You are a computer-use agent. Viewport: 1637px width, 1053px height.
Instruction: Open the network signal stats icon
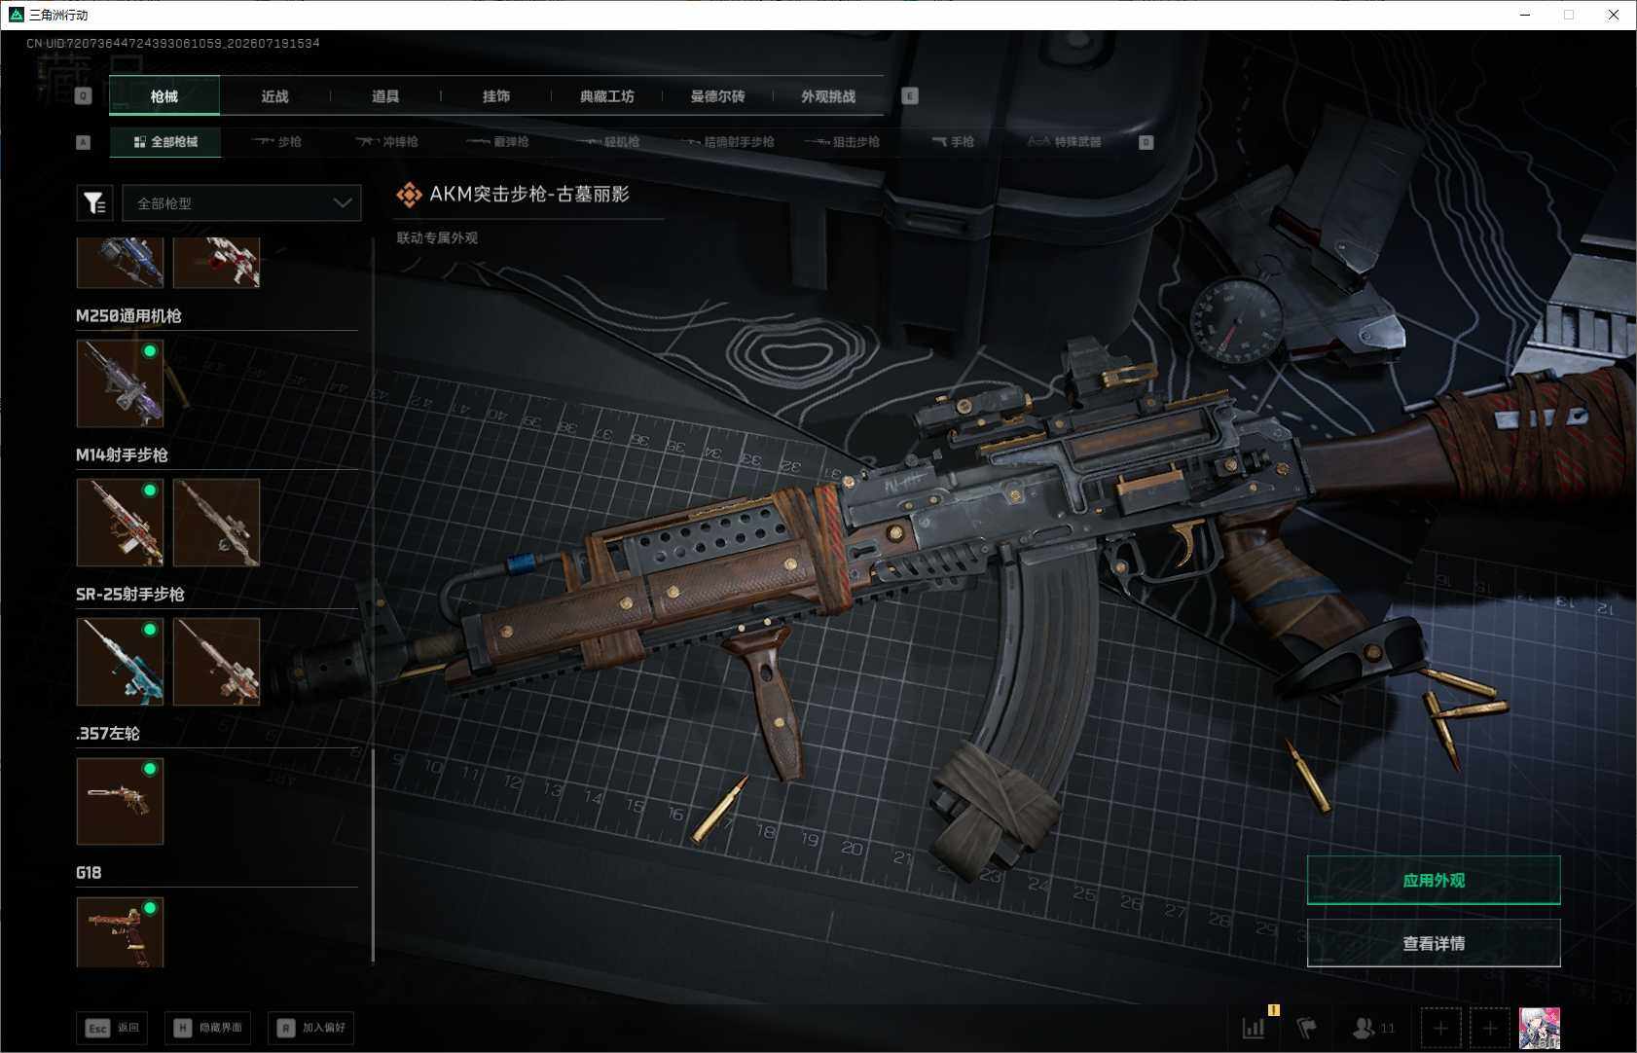pos(1254,1027)
